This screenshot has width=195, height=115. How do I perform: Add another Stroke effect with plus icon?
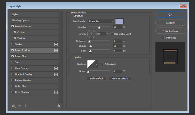coord(56,44)
